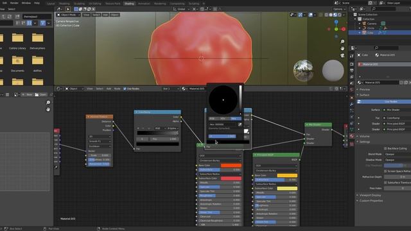This screenshot has width=411, height=231.
Task: Open the dotfiles folder
Action: pyautogui.click(x=37, y=64)
